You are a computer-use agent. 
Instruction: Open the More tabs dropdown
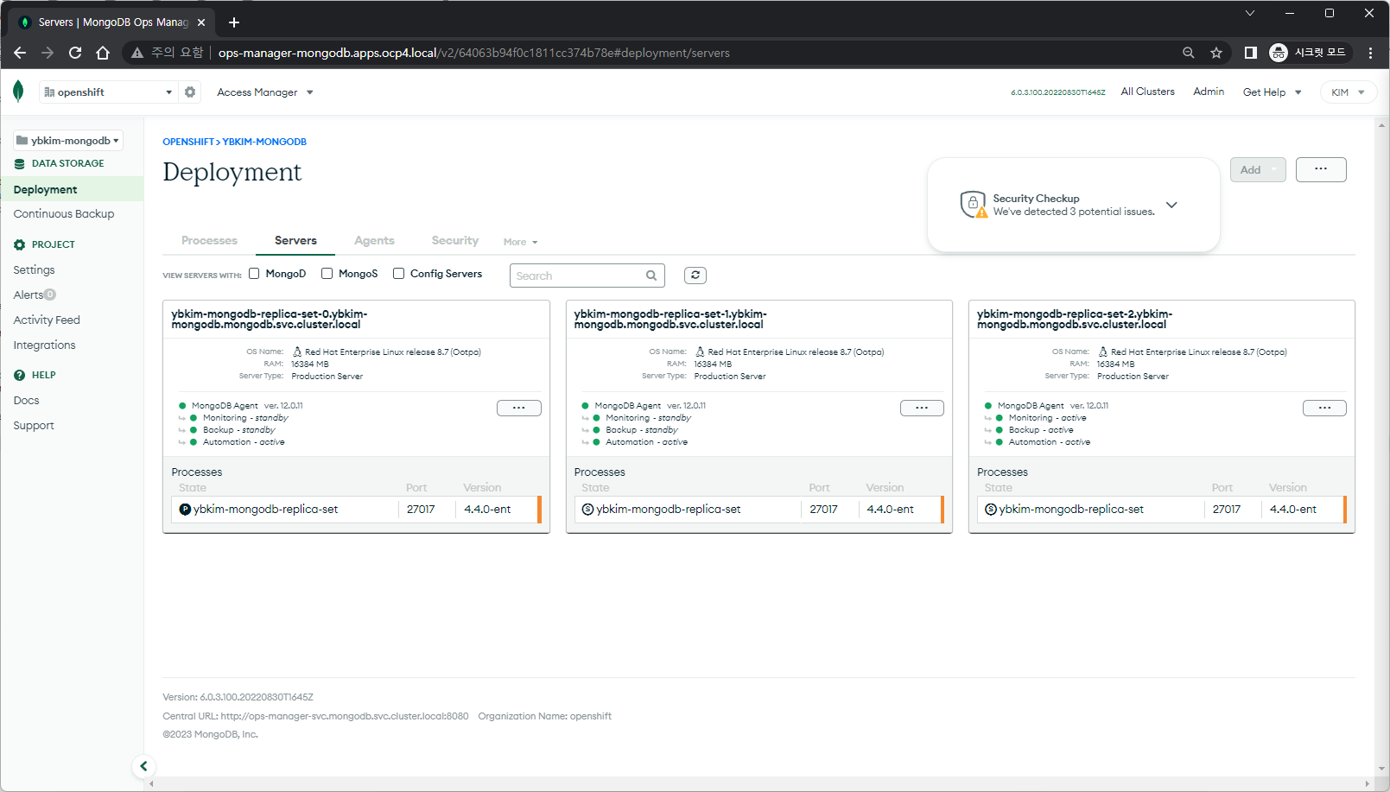[x=521, y=242]
